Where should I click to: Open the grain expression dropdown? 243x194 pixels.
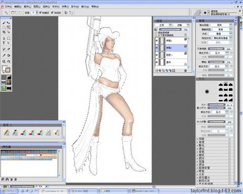coord(219,66)
